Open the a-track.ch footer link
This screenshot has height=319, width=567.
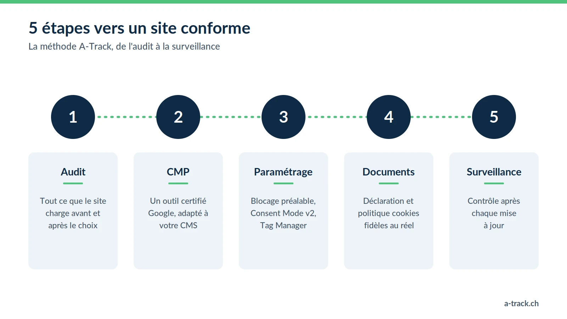pyautogui.click(x=521, y=303)
